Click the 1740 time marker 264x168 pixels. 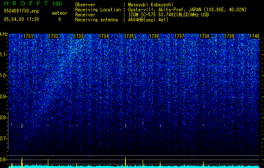(x=254, y=36)
